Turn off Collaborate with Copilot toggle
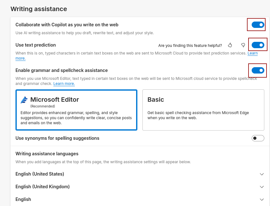The image size is (270, 206). pos(258,25)
